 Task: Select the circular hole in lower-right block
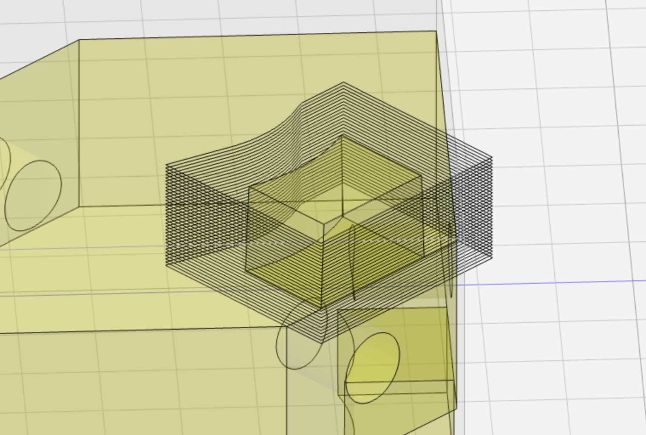tap(373, 367)
